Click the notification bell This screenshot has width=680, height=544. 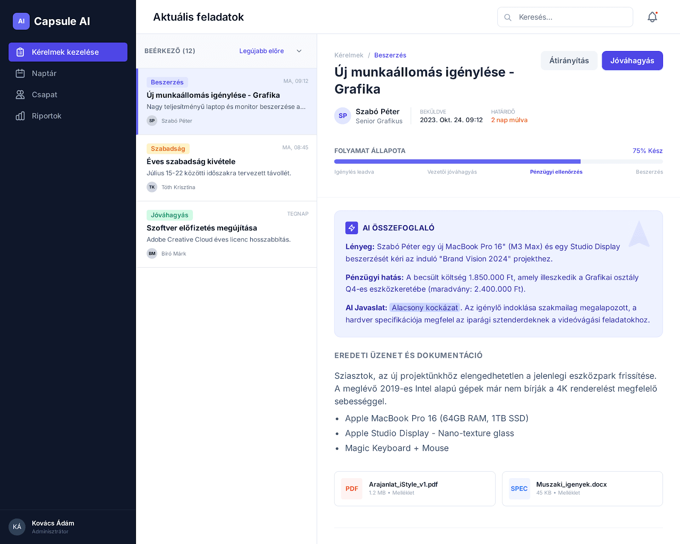click(652, 17)
